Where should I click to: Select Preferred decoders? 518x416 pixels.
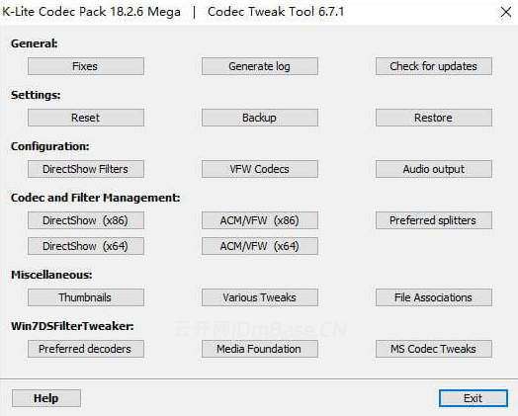pyautogui.click(x=86, y=349)
